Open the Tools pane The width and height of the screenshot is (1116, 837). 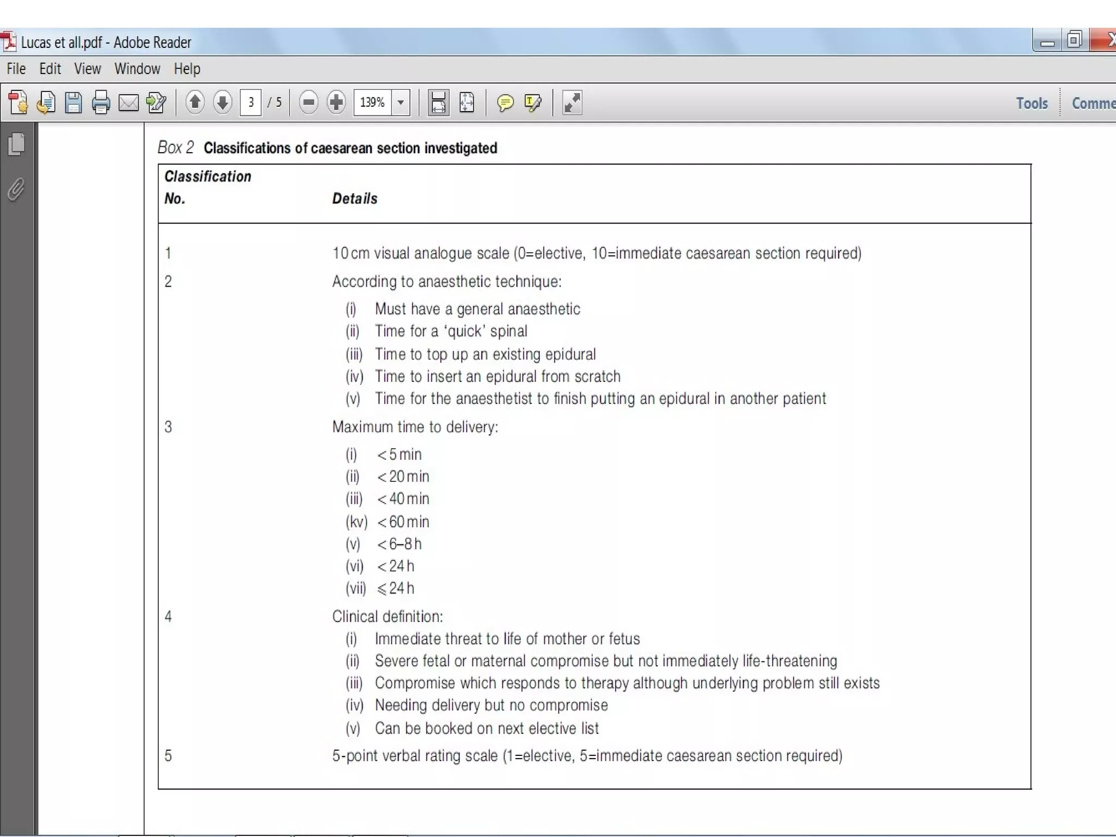1032,103
